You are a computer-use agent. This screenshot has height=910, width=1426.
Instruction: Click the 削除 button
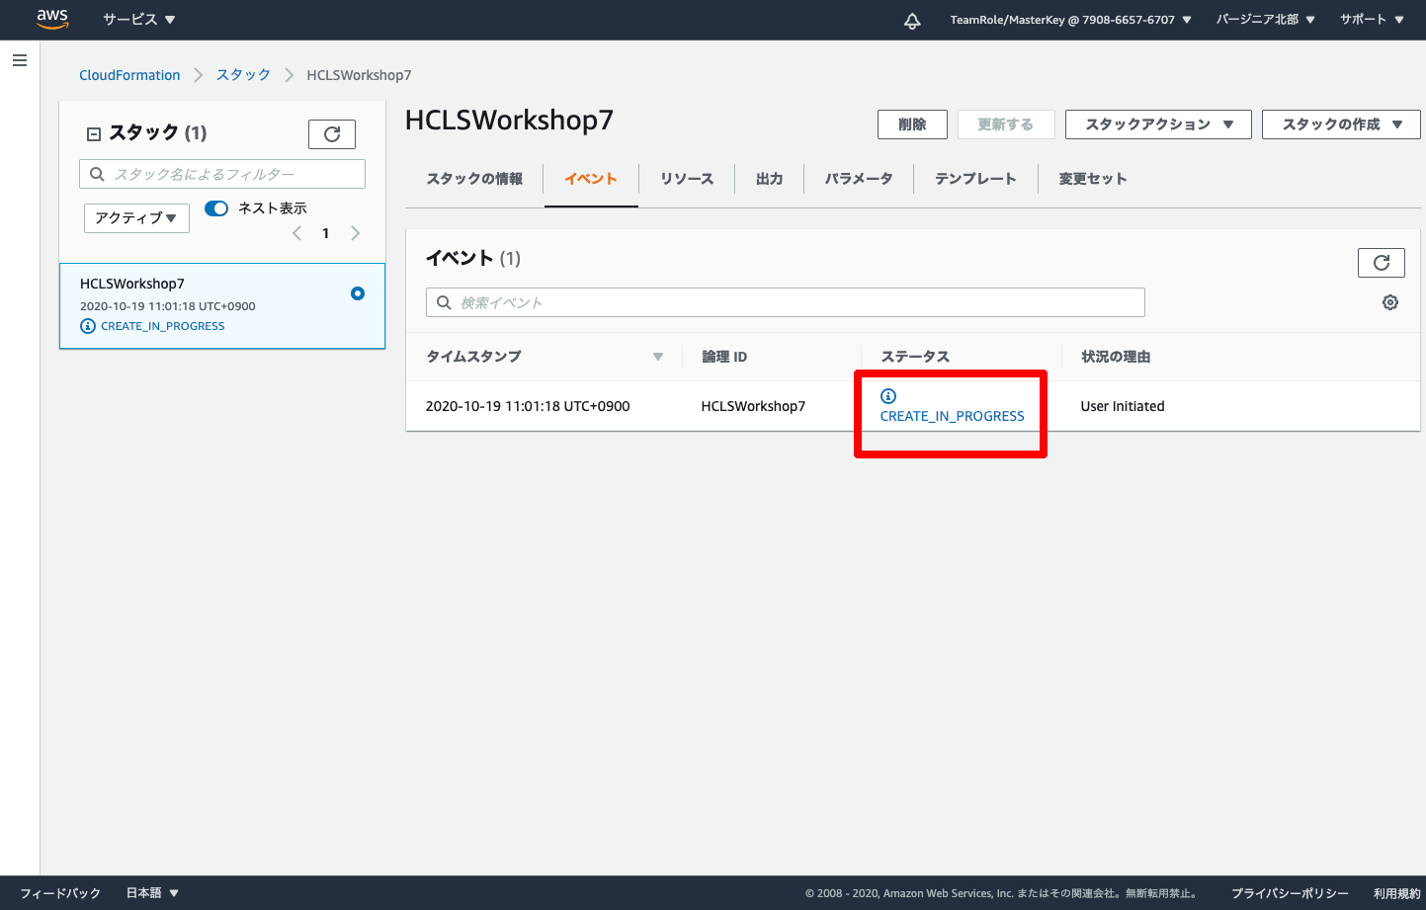coord(912,124)
